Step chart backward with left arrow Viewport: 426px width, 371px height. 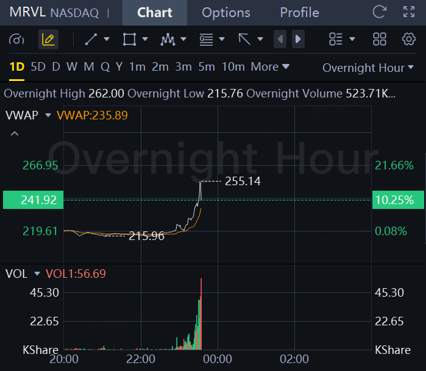coord(280,39)
